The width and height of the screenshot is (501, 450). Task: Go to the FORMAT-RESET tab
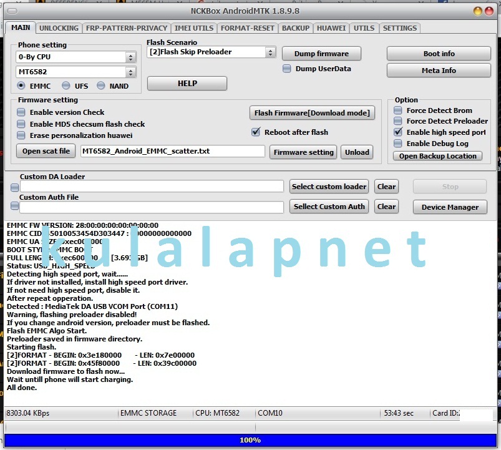tap(247, 28)
